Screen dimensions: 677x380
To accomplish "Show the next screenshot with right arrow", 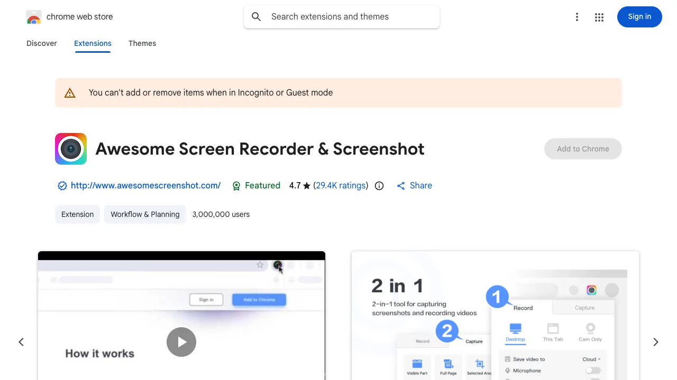I will pos(656,342).
